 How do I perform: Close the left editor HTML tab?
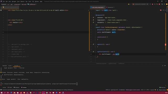(18, 7)
